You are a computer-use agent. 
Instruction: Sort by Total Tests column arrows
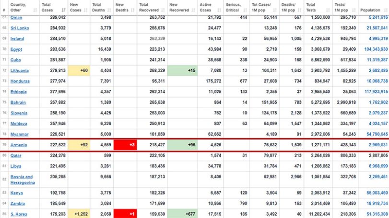pyautogui.click(x=328, y=10)
